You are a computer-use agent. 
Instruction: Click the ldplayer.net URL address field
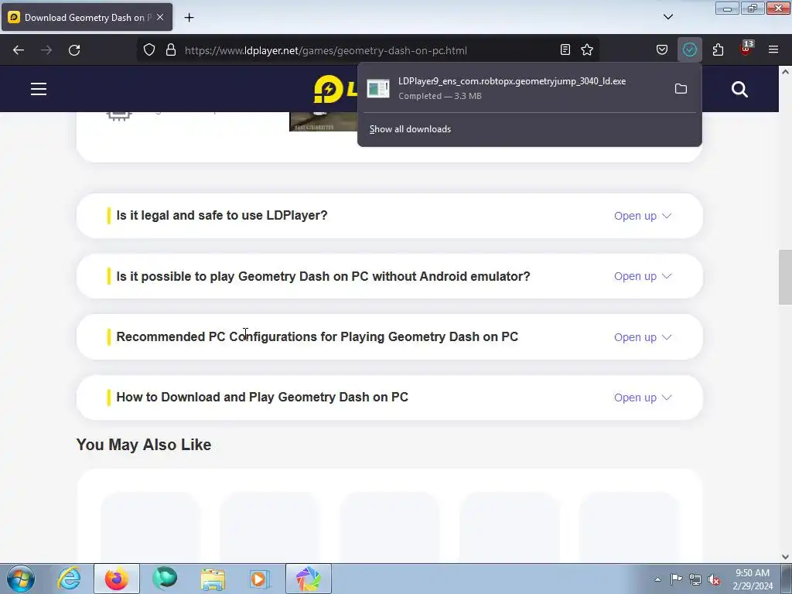[369, 50]
